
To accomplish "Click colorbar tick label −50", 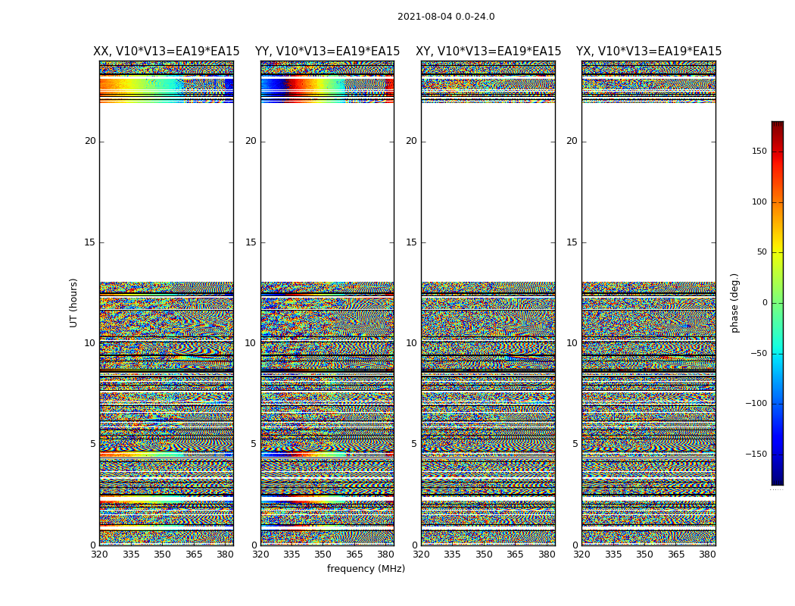I will 759,353.
